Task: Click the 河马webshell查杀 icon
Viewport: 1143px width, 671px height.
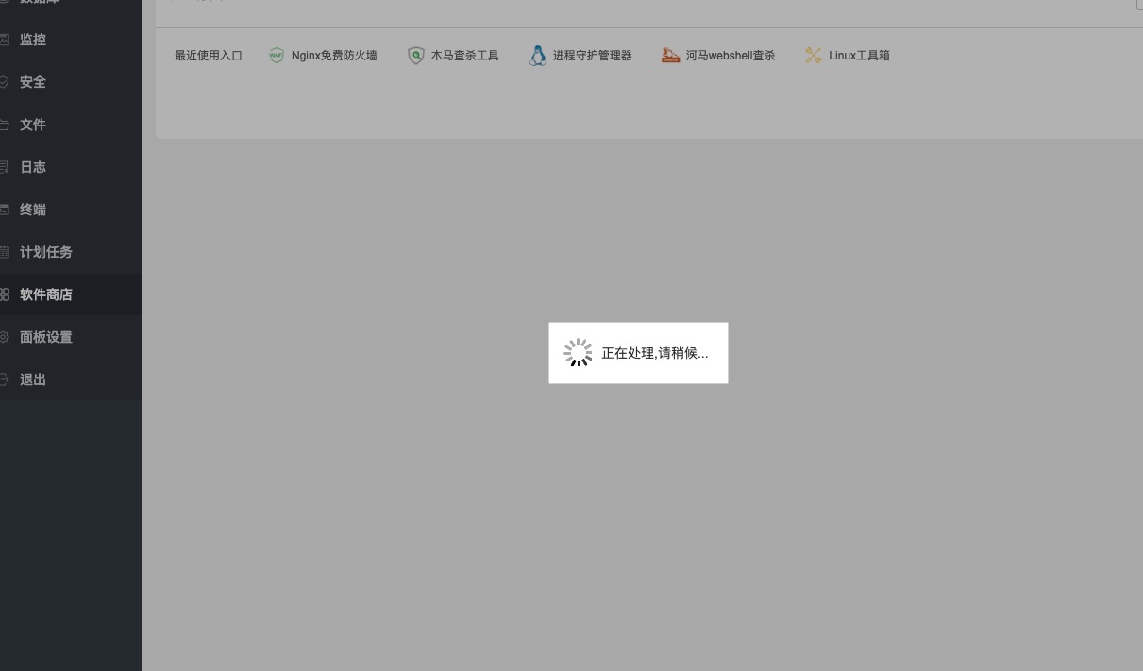Action: click(670, 56)
